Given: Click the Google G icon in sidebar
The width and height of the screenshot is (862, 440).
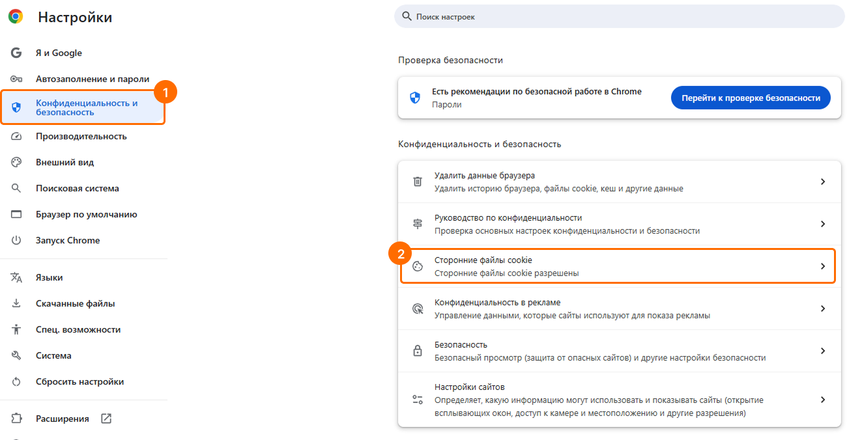Looking at the screenshot, I should tap(17, 53).
